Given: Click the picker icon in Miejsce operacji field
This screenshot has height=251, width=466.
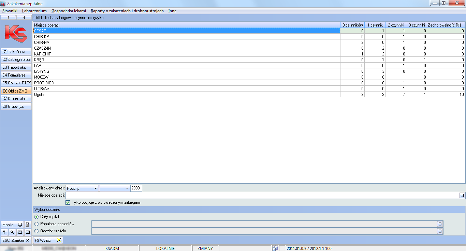Looking at the screenshot, I should tap(462, 196).
